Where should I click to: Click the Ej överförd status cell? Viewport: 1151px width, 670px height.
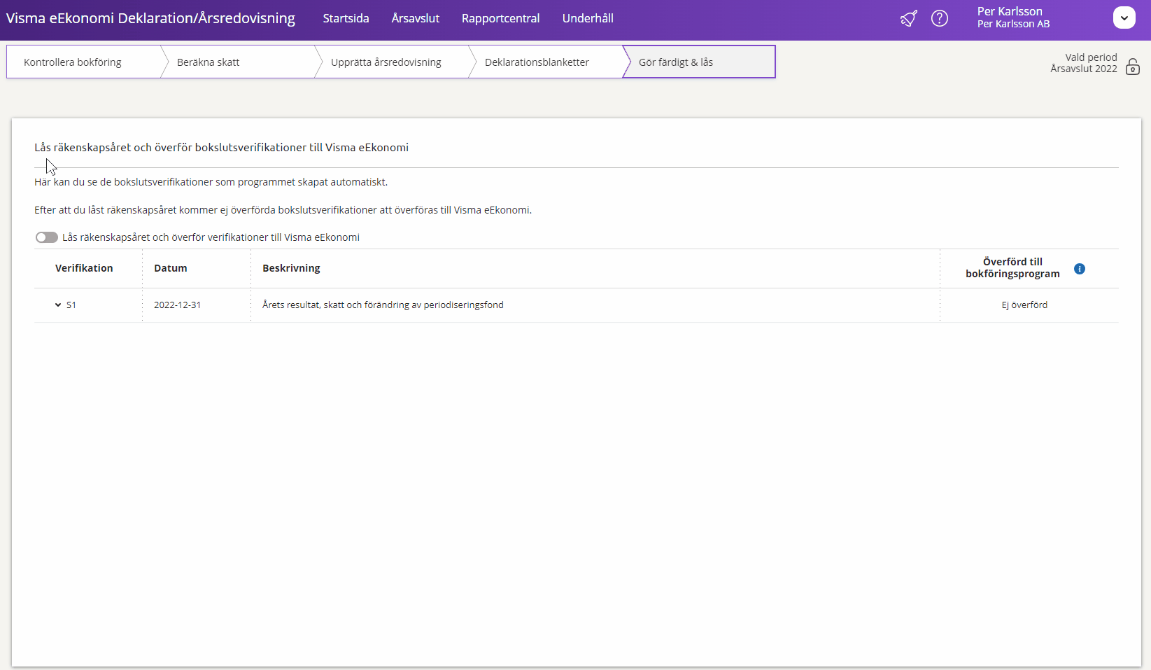(1024, 305)
